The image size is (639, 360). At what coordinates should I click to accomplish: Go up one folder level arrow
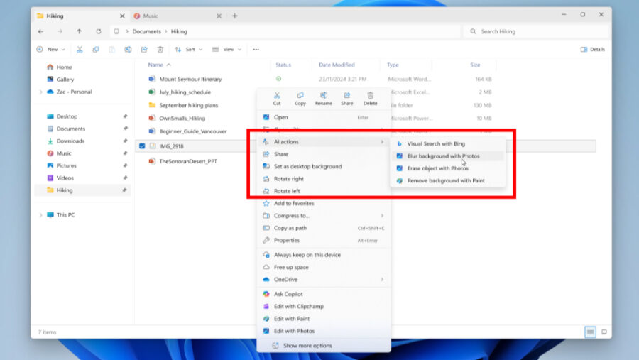pos(79,31)
